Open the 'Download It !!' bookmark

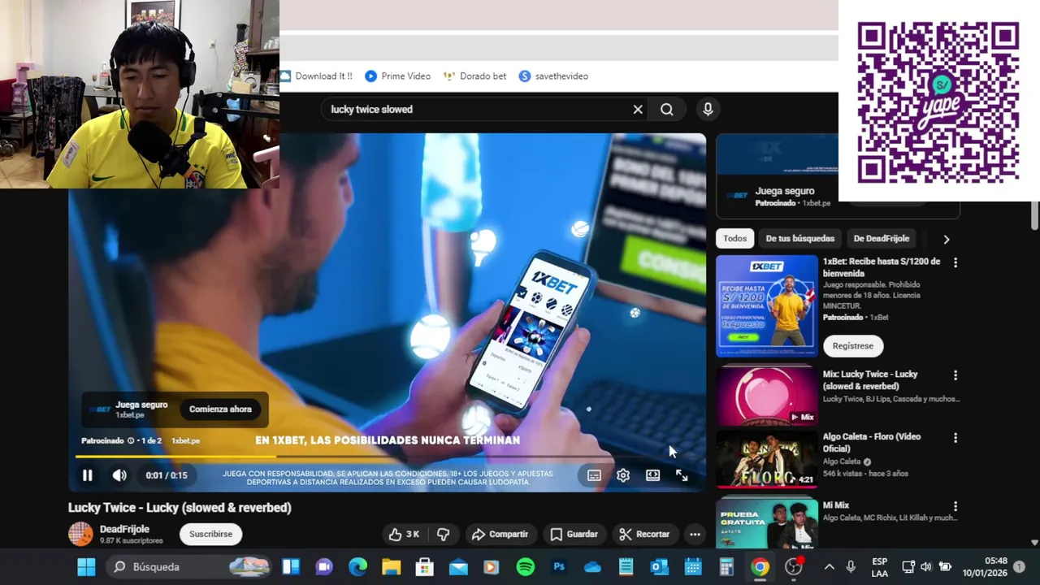click(316, 76)
